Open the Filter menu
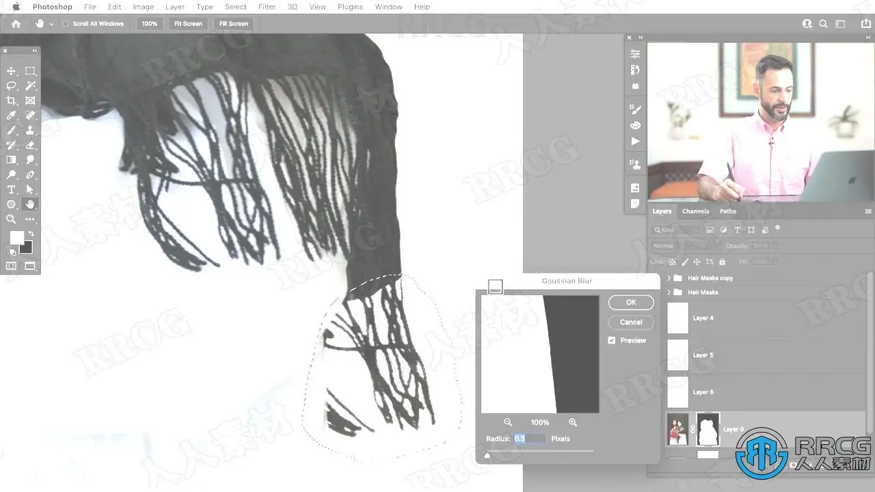875x492 pixels. pos(267,7)
